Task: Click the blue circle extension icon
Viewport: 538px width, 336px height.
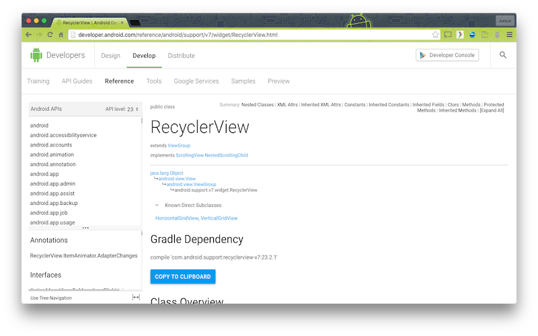Action: point(473,35)
